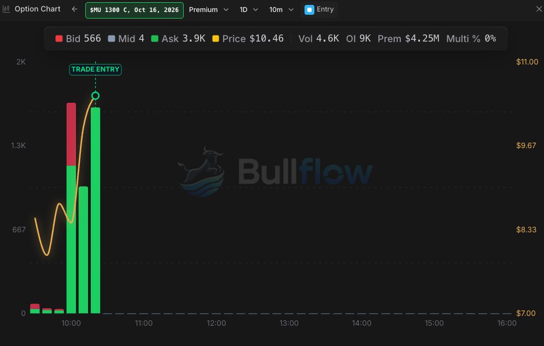Viewport: 544px width, 346px height.
Task: Click the trade entry circle marker
Action: pyautogui.click(x=96, y=96)
